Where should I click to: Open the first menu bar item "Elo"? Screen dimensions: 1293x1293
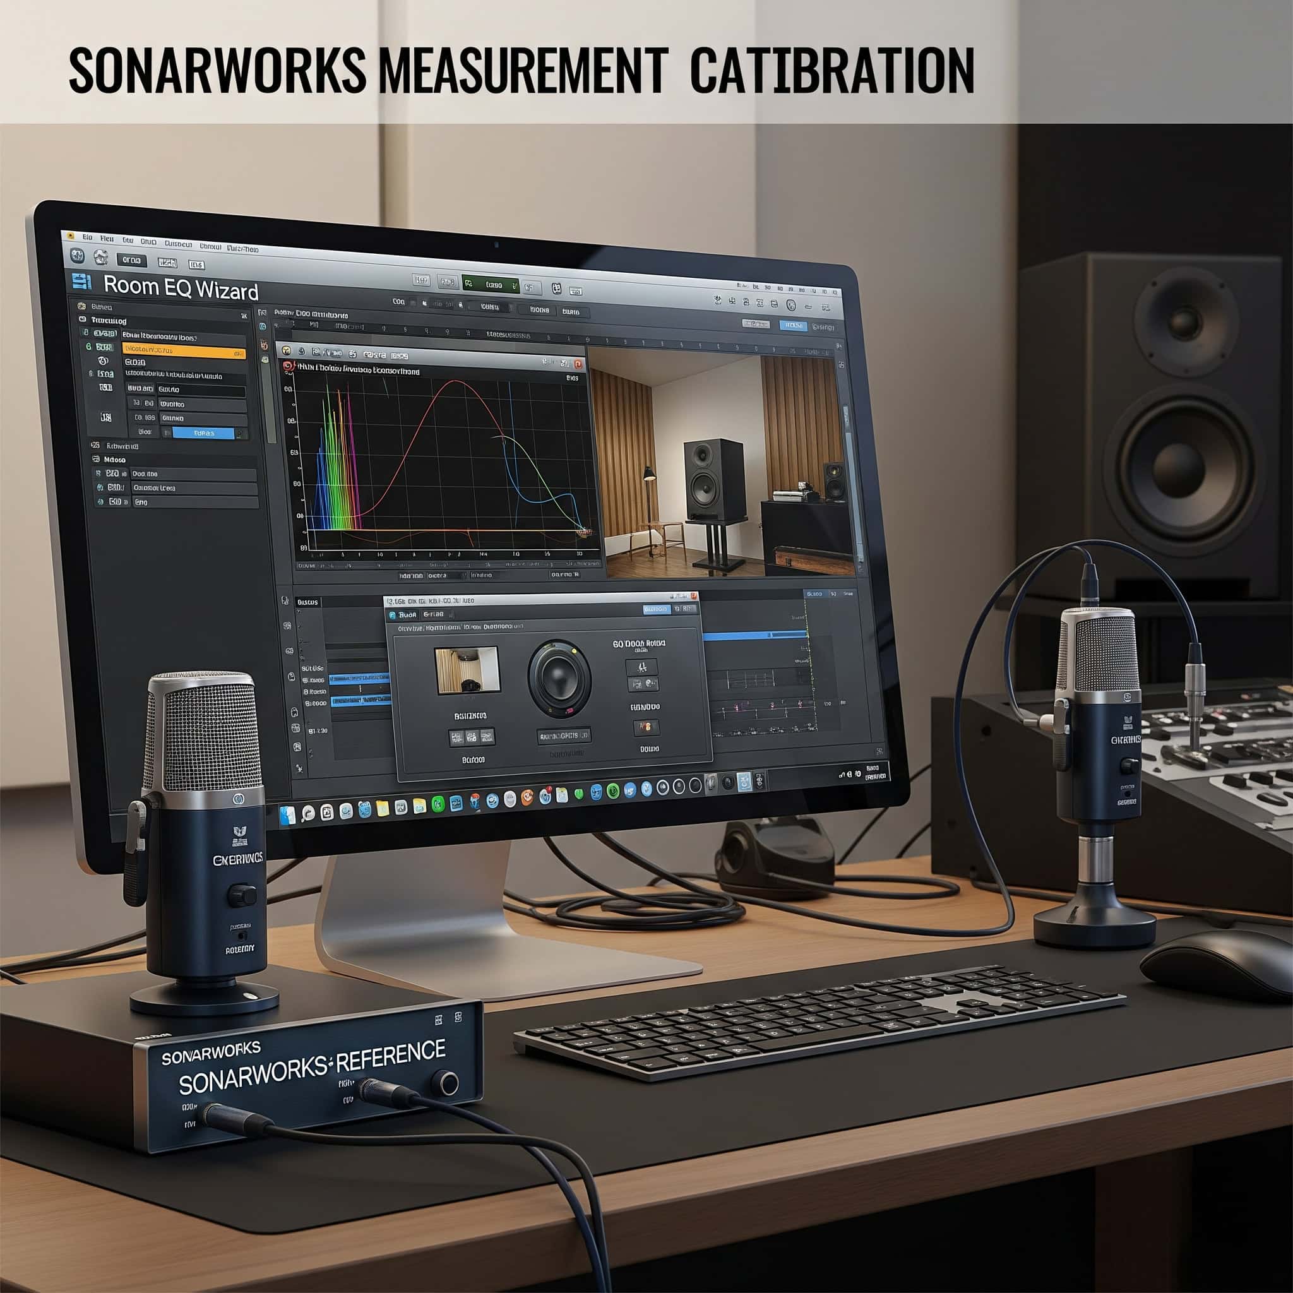[87, 237]
